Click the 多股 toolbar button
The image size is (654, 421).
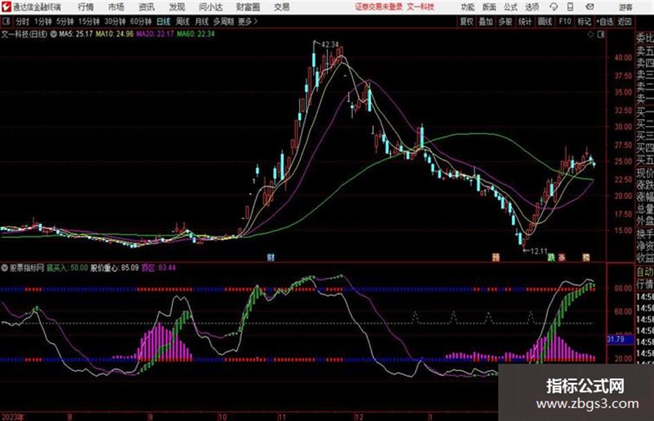505,21
